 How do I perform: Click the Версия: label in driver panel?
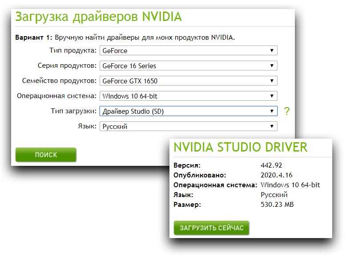tap(187, 165)
